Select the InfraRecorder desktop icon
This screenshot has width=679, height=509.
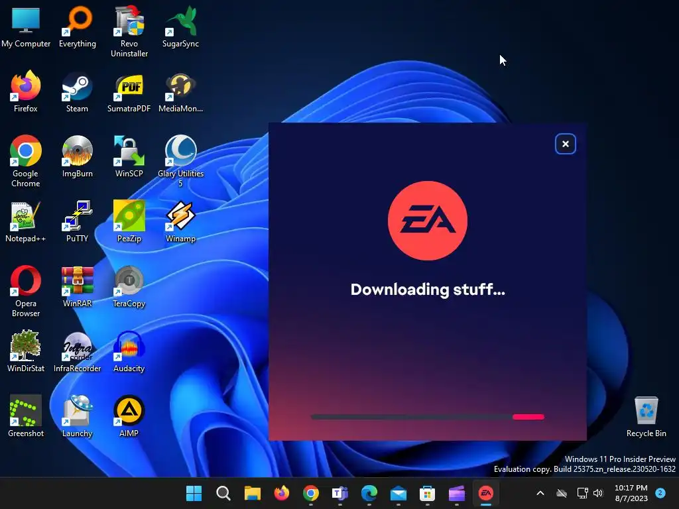(x=77, y=351)
